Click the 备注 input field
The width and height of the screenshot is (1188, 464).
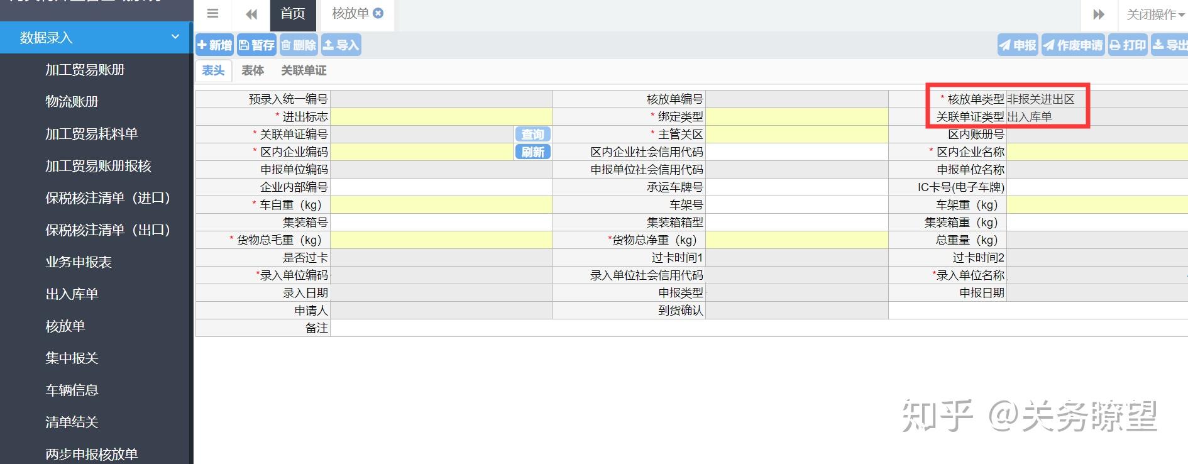[x=759, y=328]
